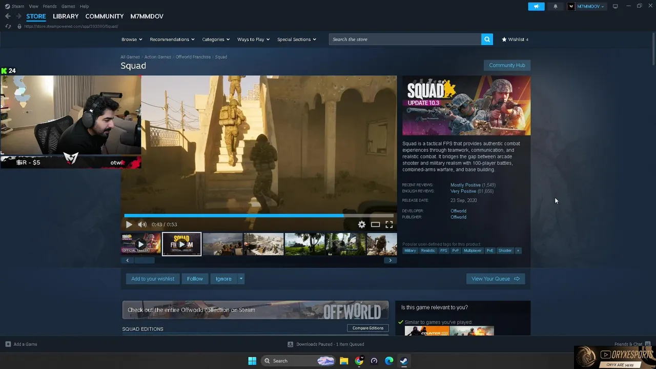Switch to the COMMUNITY tab

[105, 16]
